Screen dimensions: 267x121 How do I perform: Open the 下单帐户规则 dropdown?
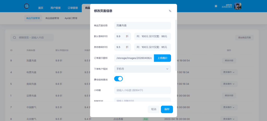coord(143,69)
